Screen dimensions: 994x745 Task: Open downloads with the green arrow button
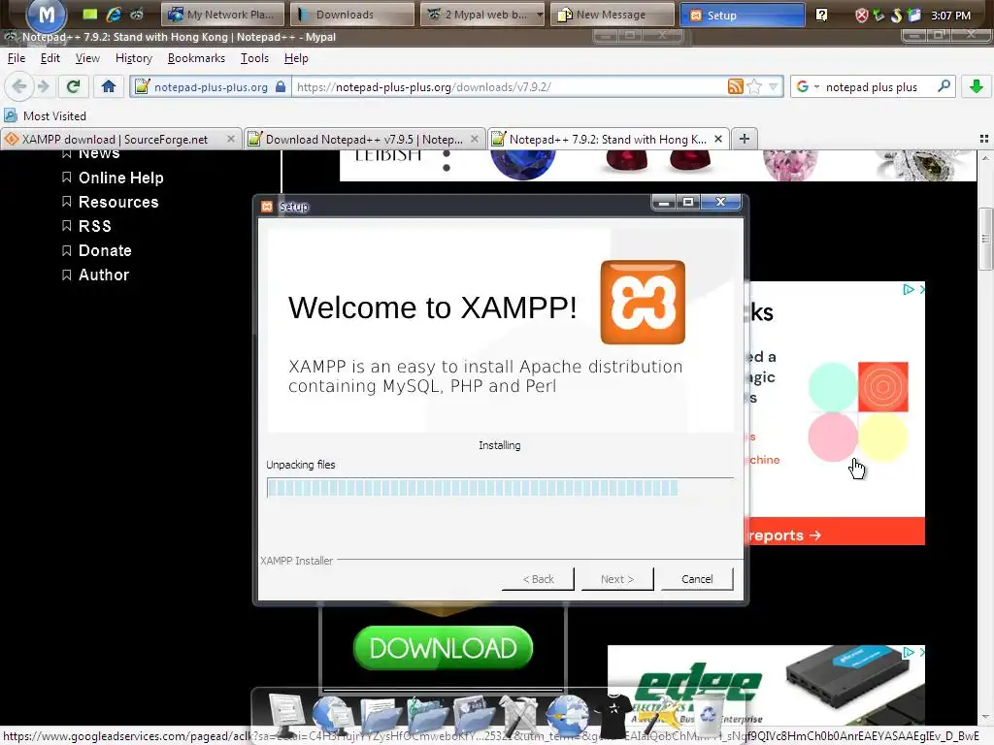tap(977, 86)
